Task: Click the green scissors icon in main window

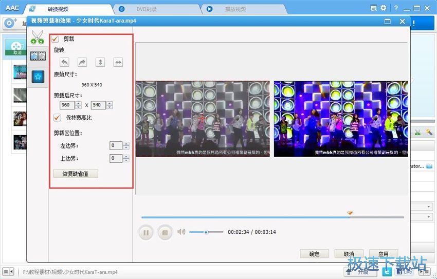Action: pos(417,133)
